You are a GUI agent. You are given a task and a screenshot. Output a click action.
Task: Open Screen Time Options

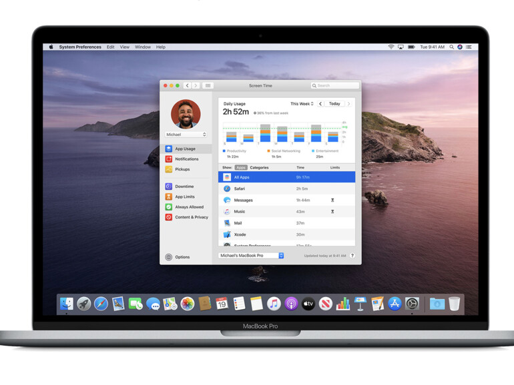(x=178, y=257)
